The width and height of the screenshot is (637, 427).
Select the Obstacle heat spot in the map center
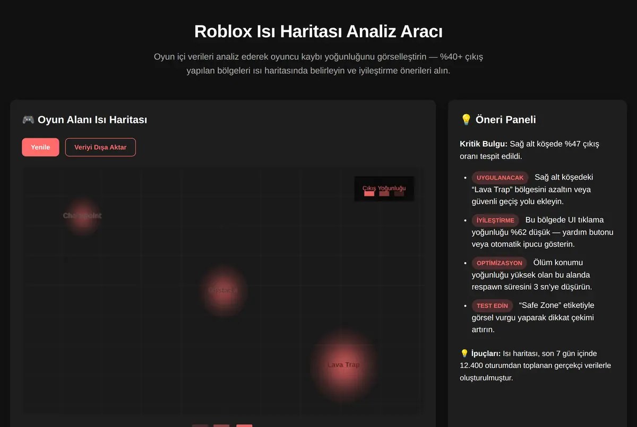[223, 290]
